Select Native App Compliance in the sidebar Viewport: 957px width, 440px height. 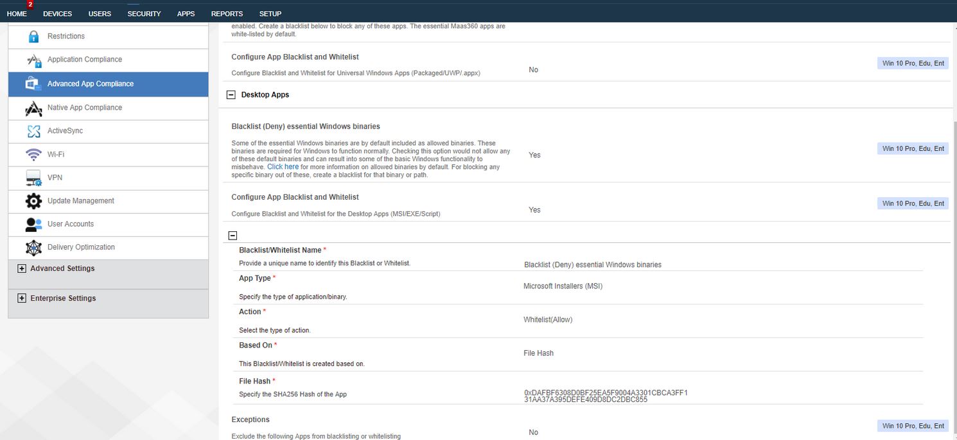point(108,108)
